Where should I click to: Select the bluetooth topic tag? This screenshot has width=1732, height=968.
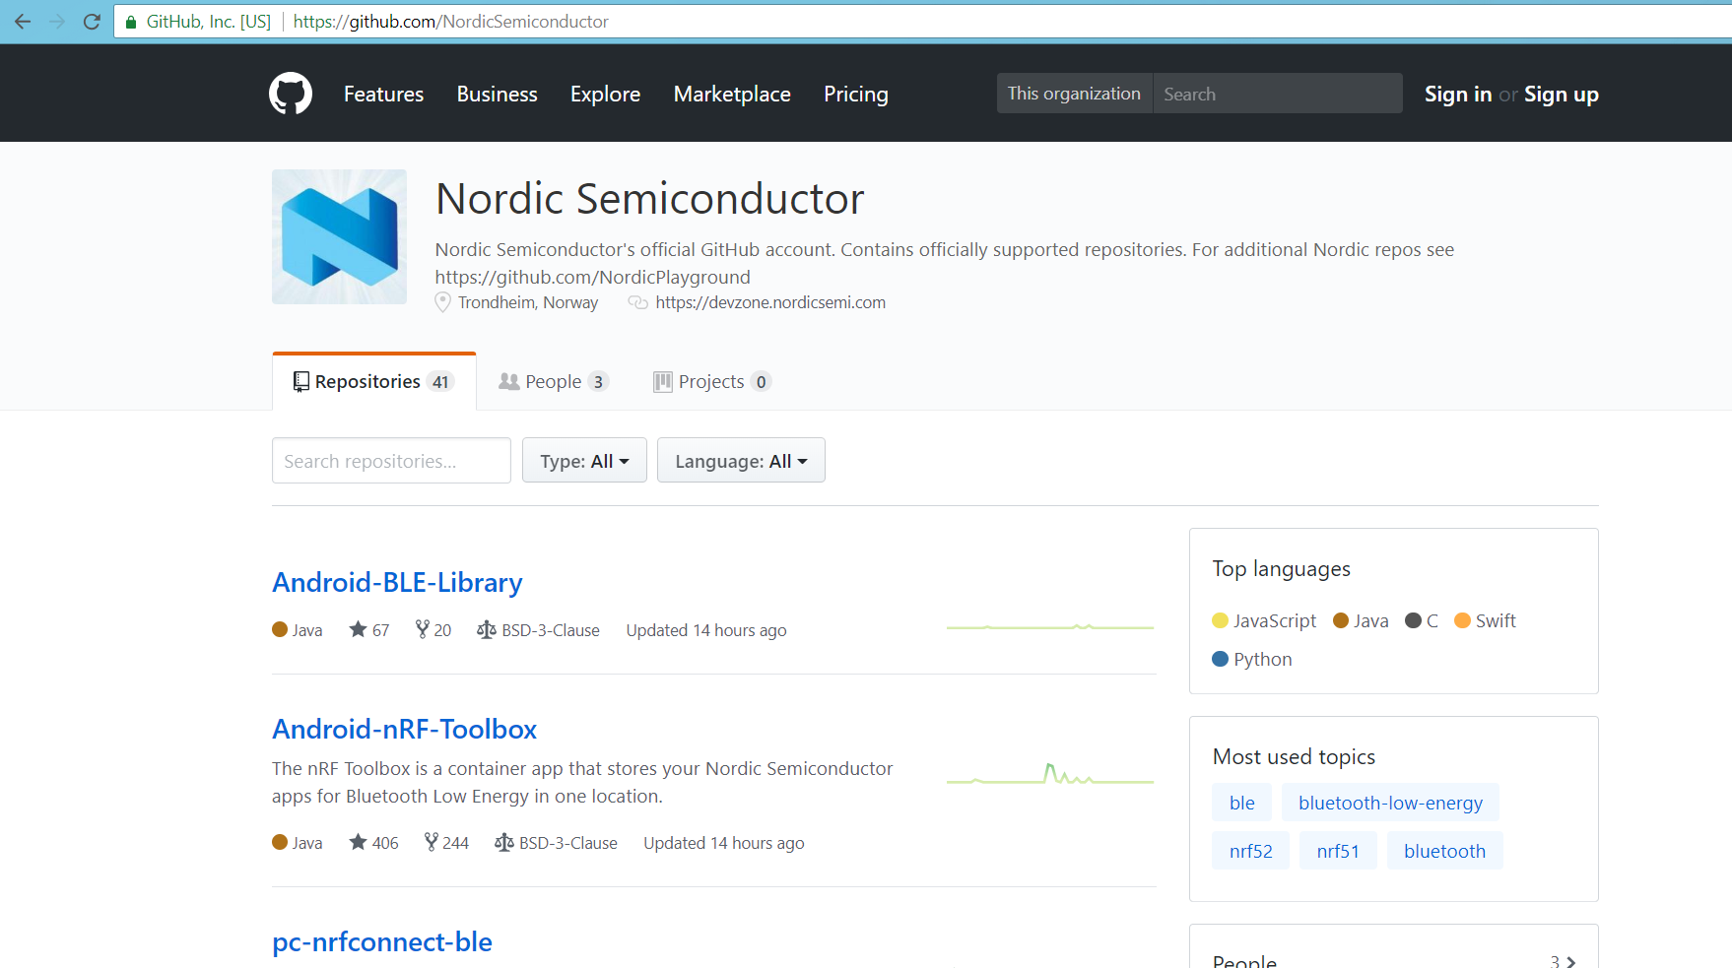[1444, 851]
